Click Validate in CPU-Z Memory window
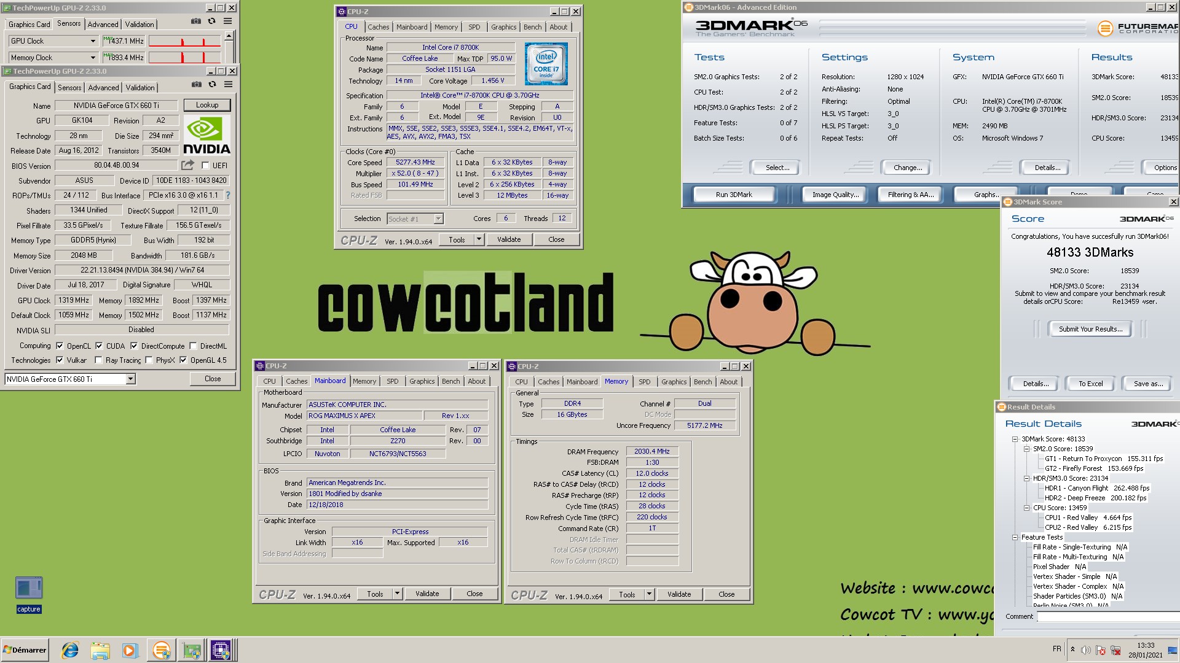The width and height of the screenshot is (1180, 663). (x=679, y=594)
